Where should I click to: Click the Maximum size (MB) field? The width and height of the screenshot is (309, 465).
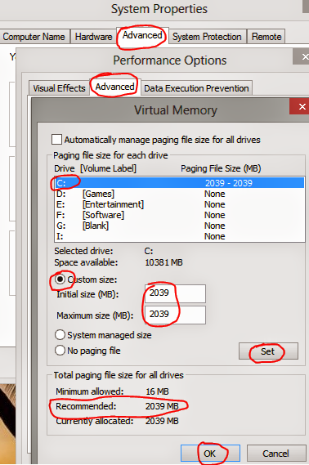pos(175,315)
